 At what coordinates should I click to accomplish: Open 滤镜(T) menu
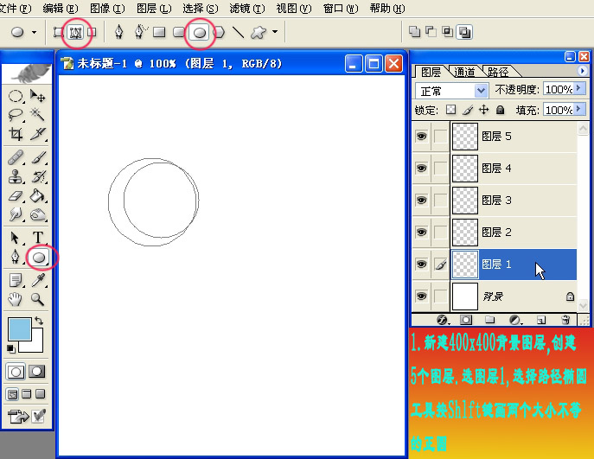pyautogui.click(x=247, y=8)
